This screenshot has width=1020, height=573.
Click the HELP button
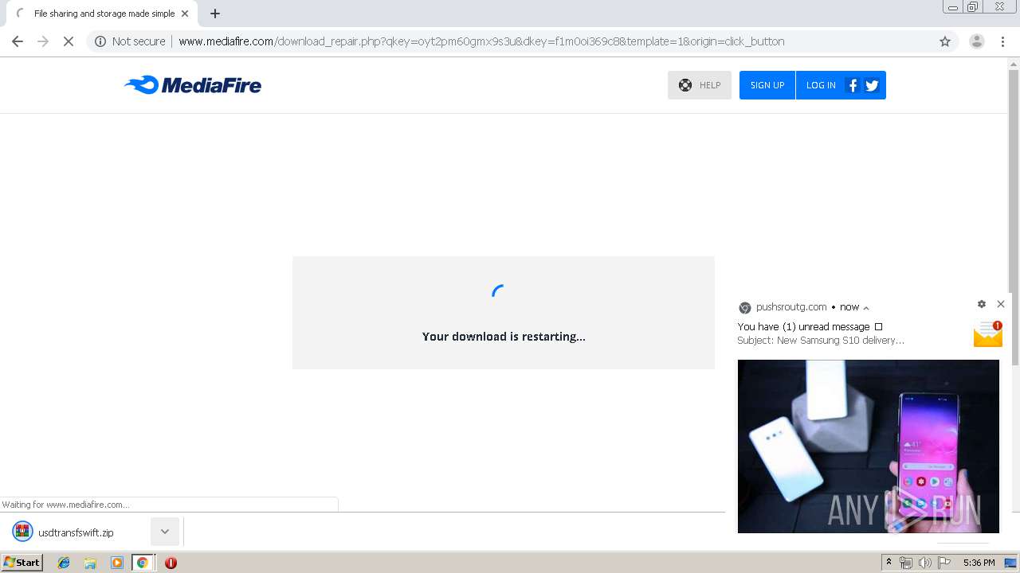coord(700,85)
